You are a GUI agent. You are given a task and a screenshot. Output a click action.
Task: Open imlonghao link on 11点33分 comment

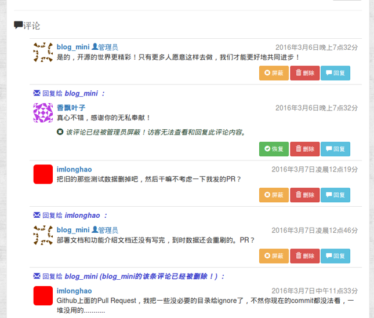click(74, 291)
